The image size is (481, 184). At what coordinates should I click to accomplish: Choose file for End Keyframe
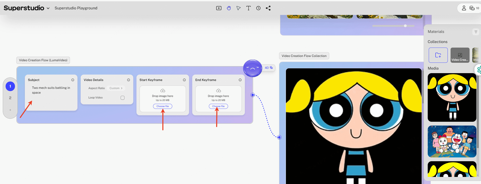[218, 106]
